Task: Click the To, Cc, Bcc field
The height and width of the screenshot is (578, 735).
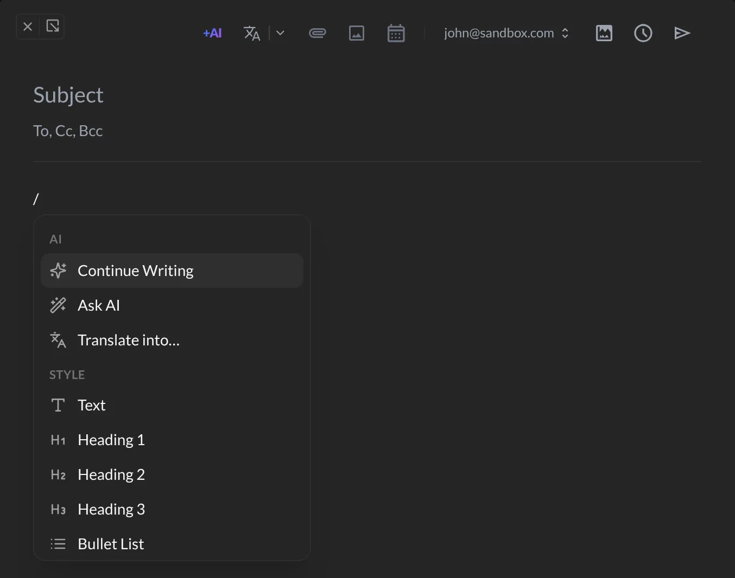Action: (x=367, y=131)
